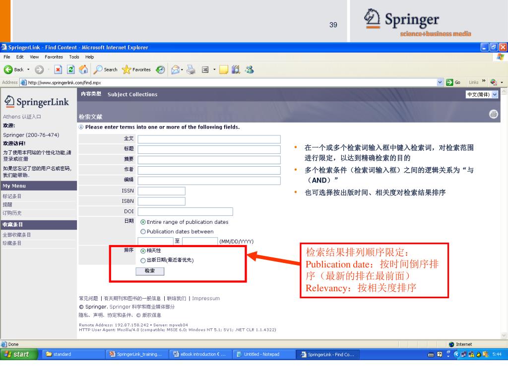Open the Windows start button
The width and height of the screenshot is (508, 381).
19,354
